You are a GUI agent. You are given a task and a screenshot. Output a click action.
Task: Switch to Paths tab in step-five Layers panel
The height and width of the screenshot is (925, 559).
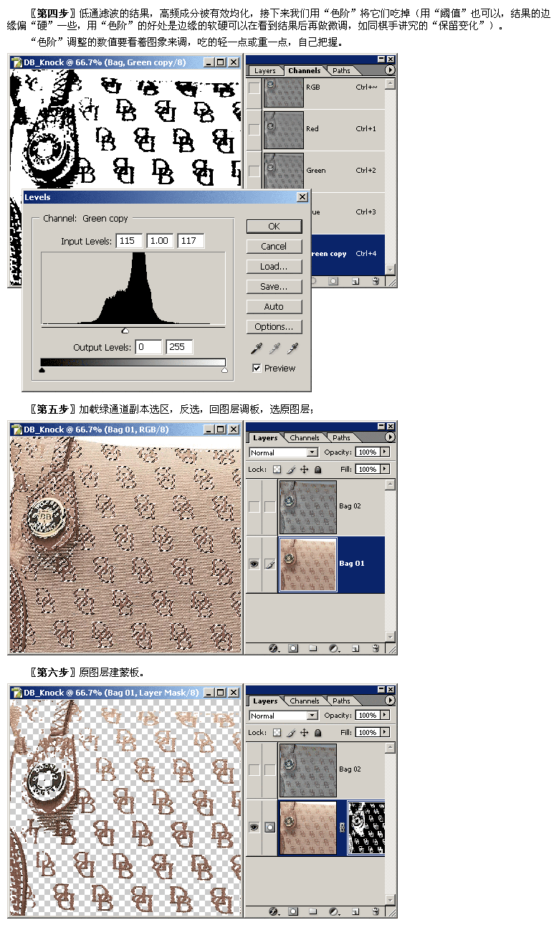[341, 438]
